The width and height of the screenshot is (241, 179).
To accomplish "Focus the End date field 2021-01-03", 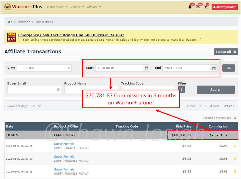I will [x=186, y=68].
